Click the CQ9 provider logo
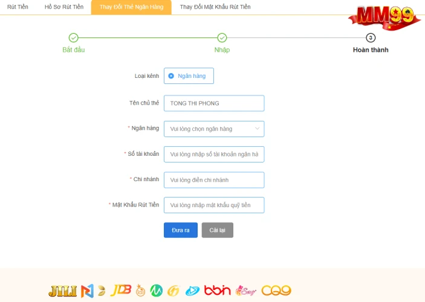 click(276, 291)
